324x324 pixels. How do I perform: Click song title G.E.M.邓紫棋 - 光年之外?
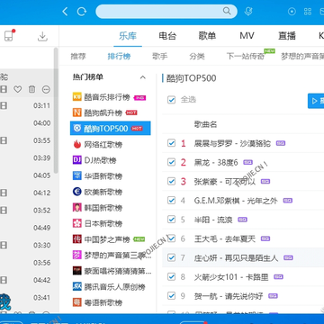pos(236,201)
